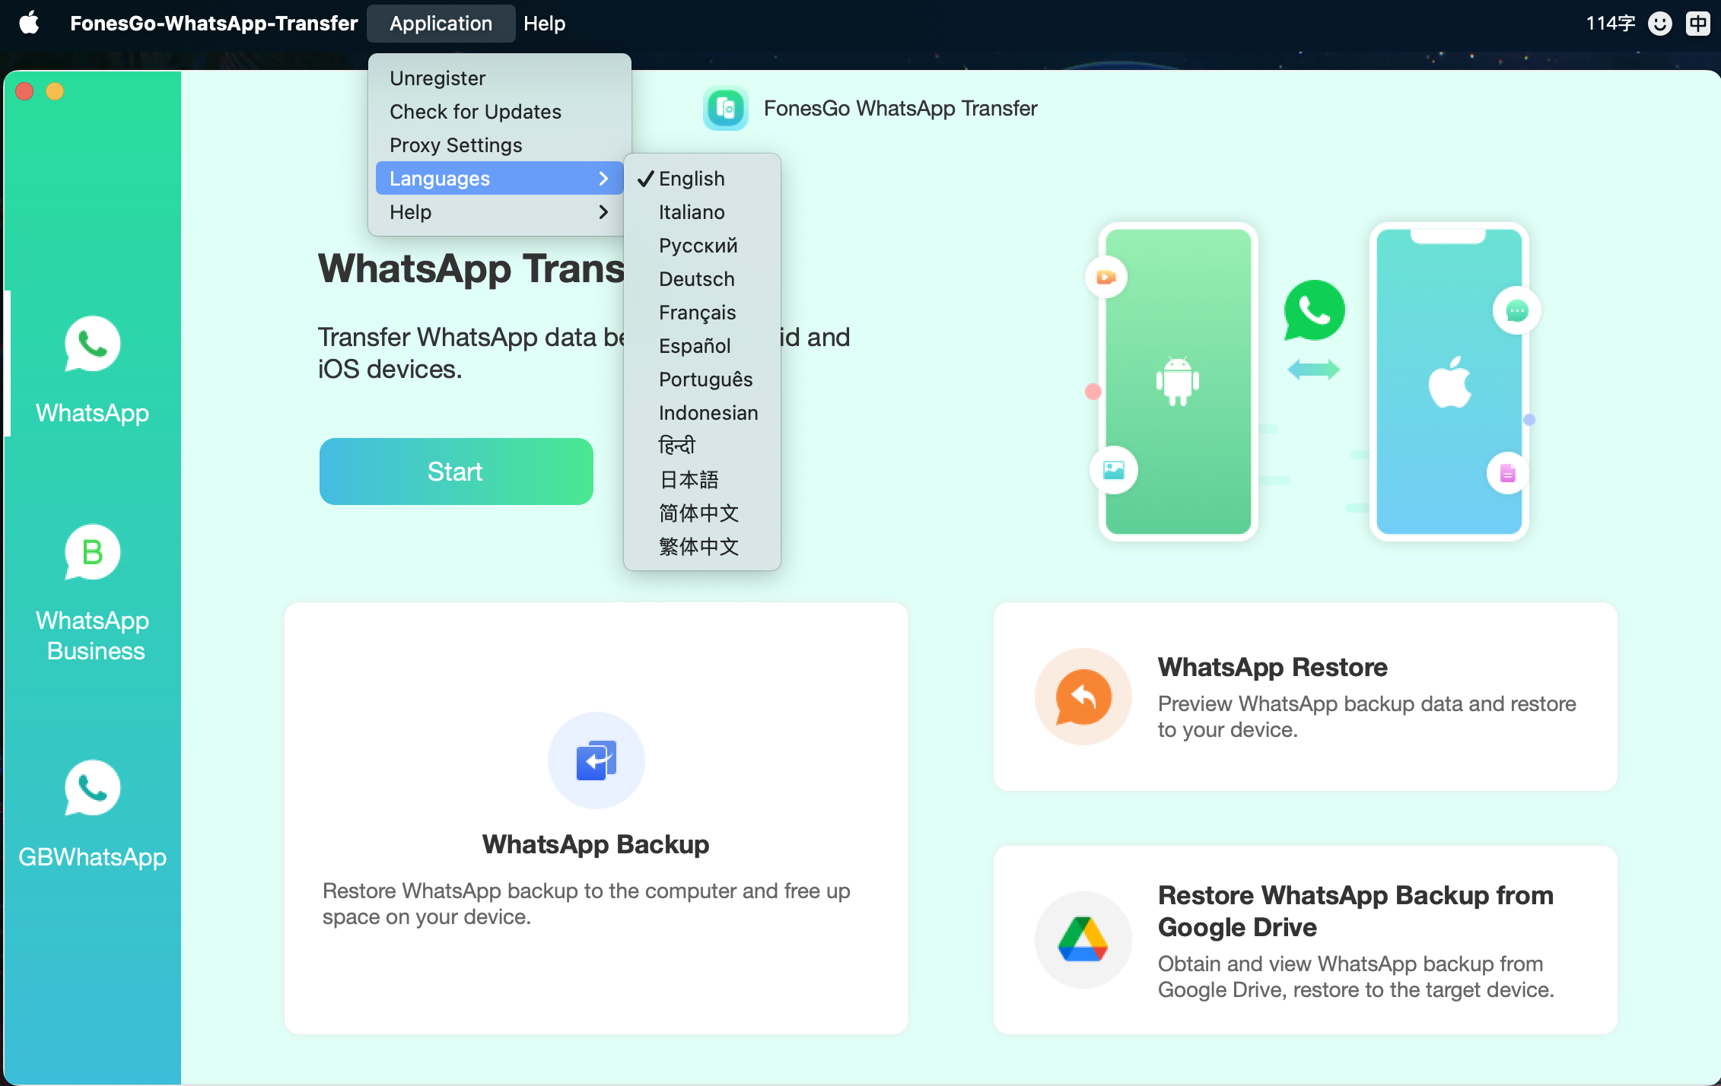Click the Google Drive icon

pyautogui.click(x=1083, y=940)
